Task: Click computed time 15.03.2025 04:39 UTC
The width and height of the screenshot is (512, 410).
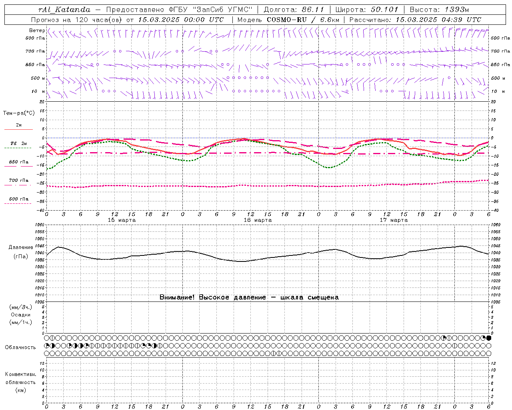Action: 438,20
